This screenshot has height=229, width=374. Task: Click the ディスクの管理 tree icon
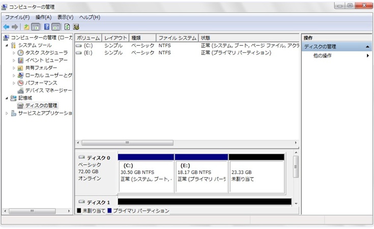pos(21,106)
